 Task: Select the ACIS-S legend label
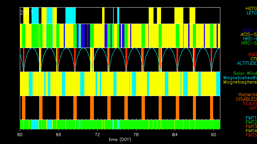pyautogui.click(x=248, y=35)
